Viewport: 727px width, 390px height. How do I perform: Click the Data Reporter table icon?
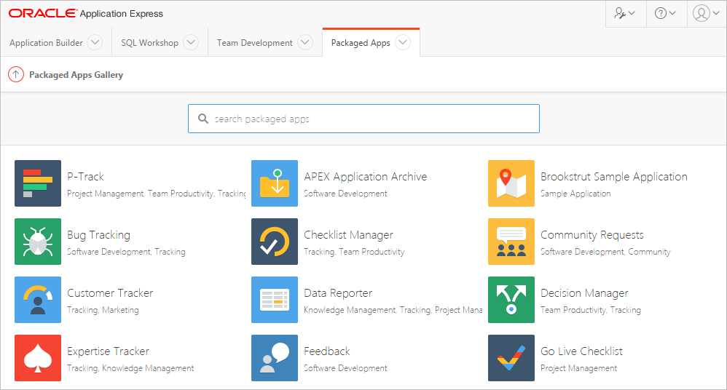point(275,300)
